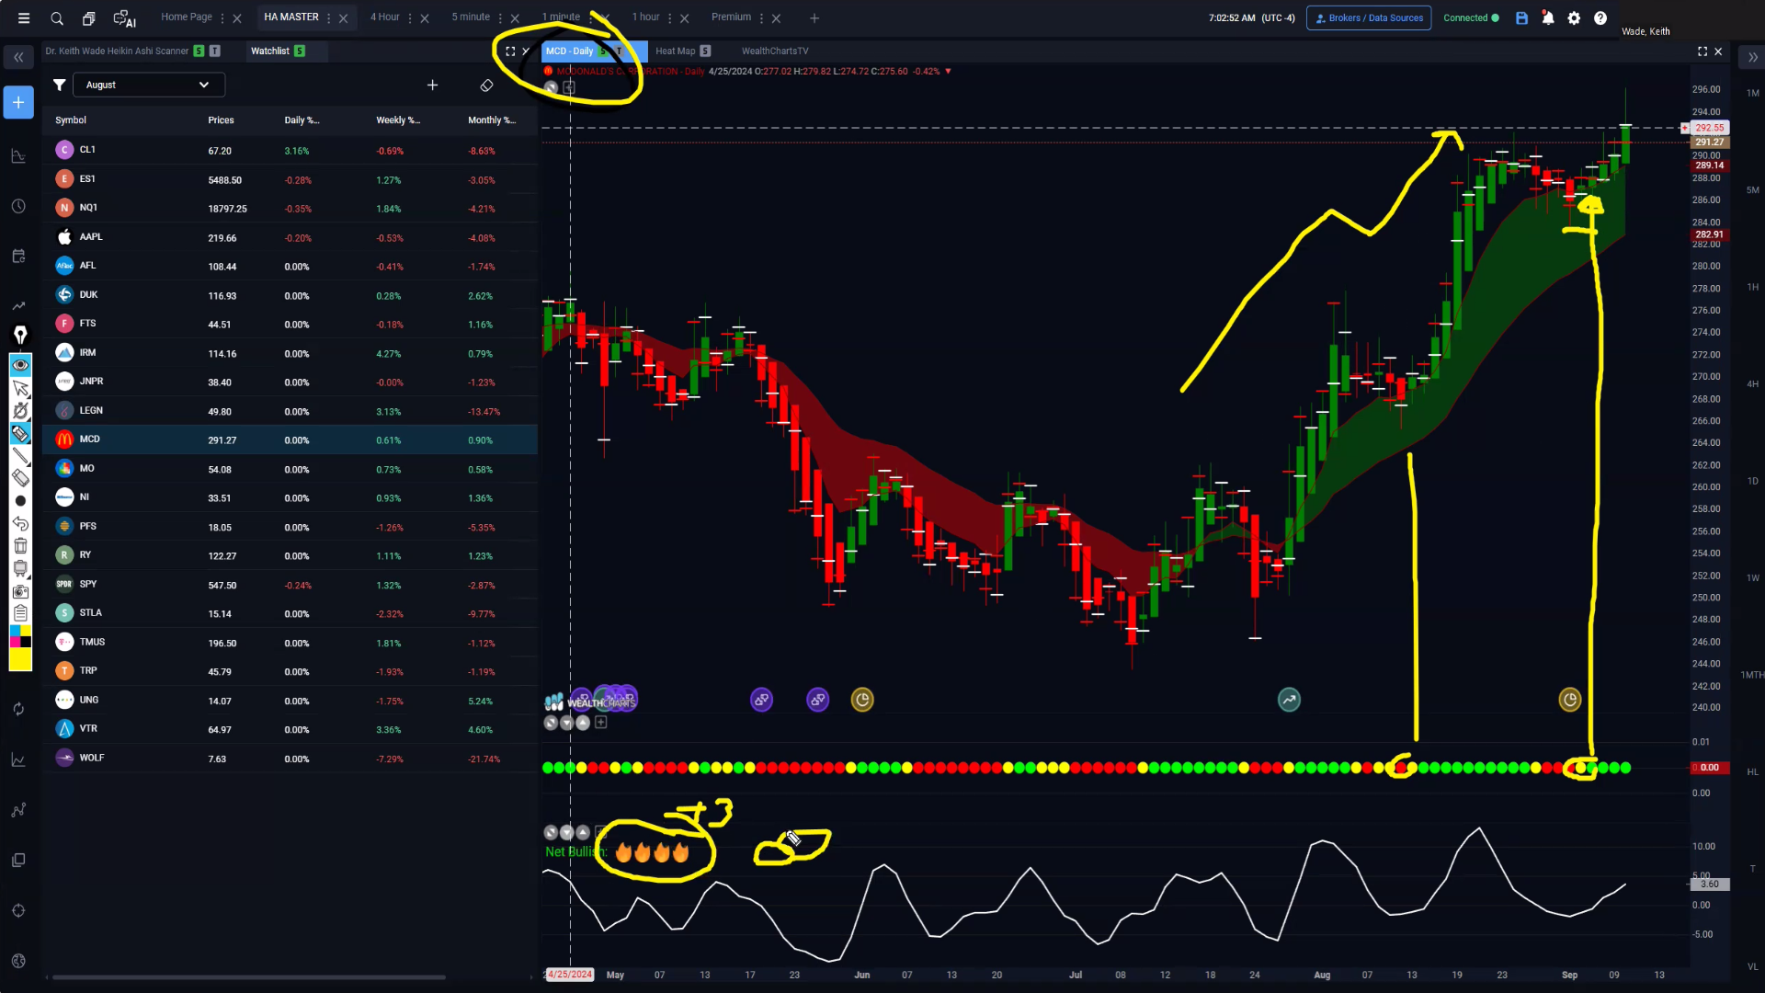Switch to the Premium tab
The height and width of the screenshot is (993, 1765).
click(x=731, y=17)
